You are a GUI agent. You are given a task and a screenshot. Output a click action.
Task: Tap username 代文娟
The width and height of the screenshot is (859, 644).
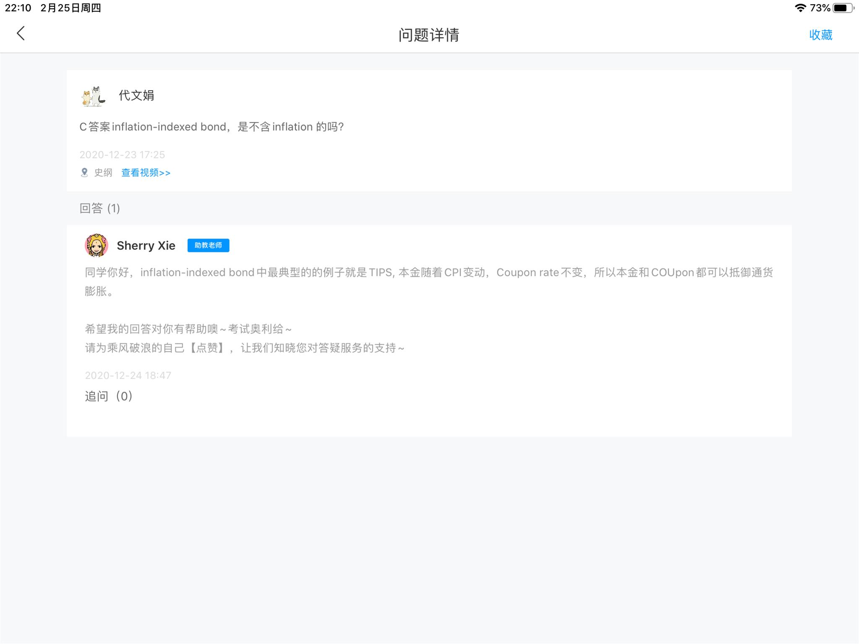click(136, 96)
